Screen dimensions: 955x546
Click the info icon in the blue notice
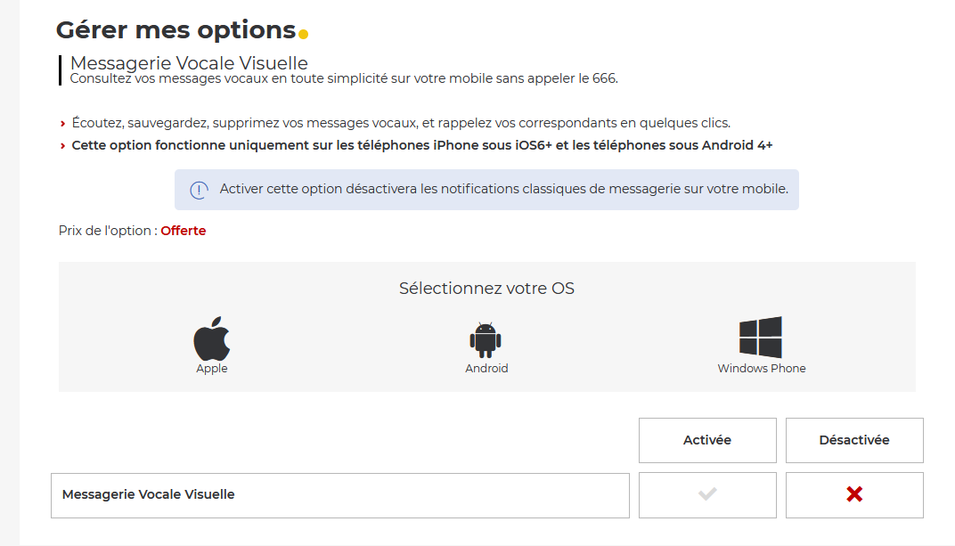199,190
